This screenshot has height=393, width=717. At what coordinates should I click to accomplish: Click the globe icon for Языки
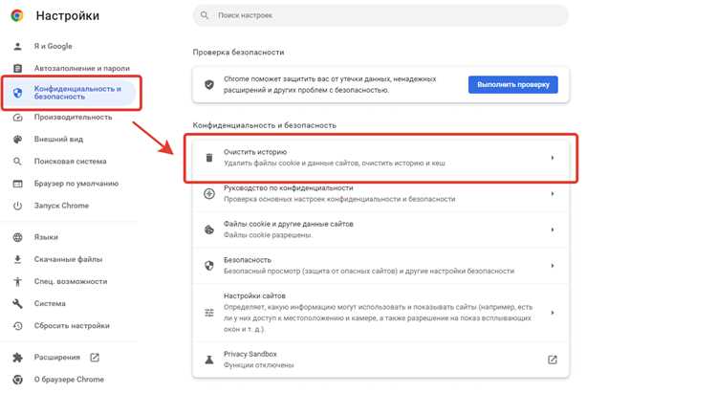coord(17,237)
